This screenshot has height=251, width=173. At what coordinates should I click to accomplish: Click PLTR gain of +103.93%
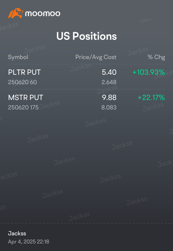click(149, 72)
